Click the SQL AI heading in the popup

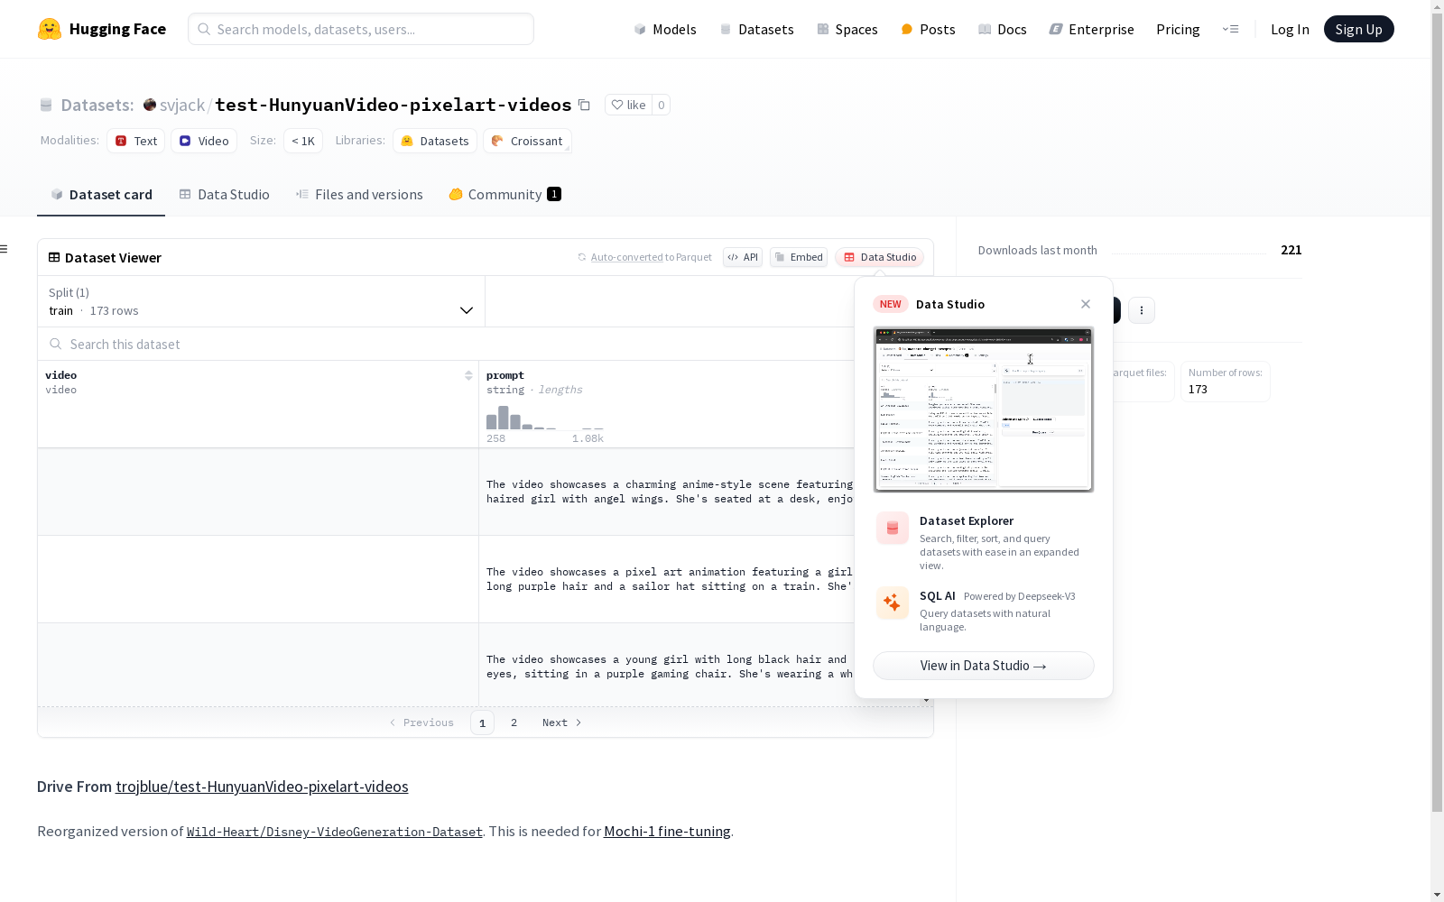(x=938, y=596)
